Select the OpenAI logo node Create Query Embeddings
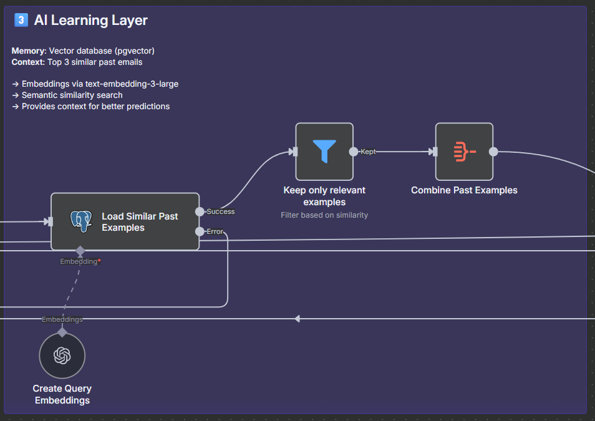This screenshot has width=595, height=421. tap(62, 356)
